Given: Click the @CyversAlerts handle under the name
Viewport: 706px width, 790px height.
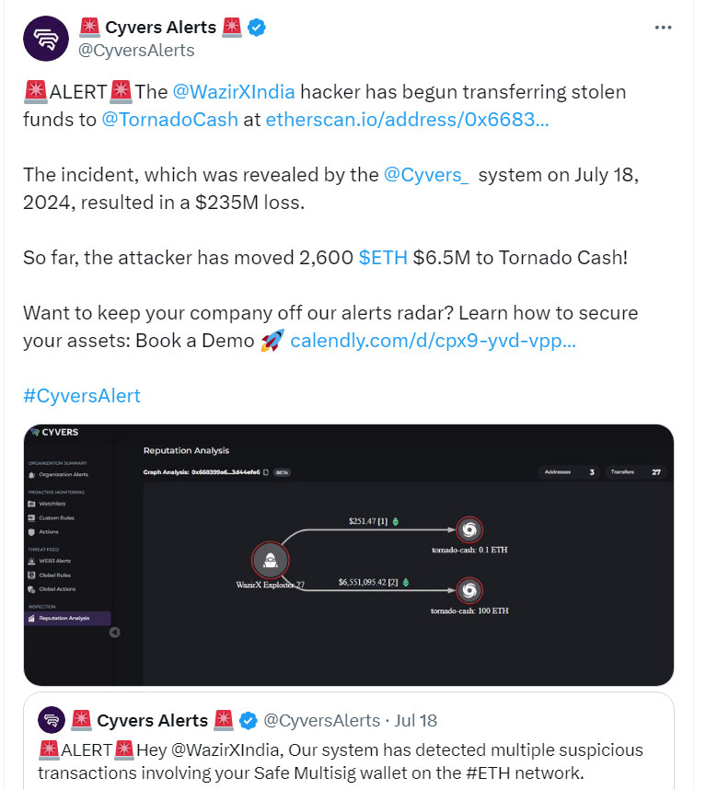Looking at the screenshot, I should (136, 51).
